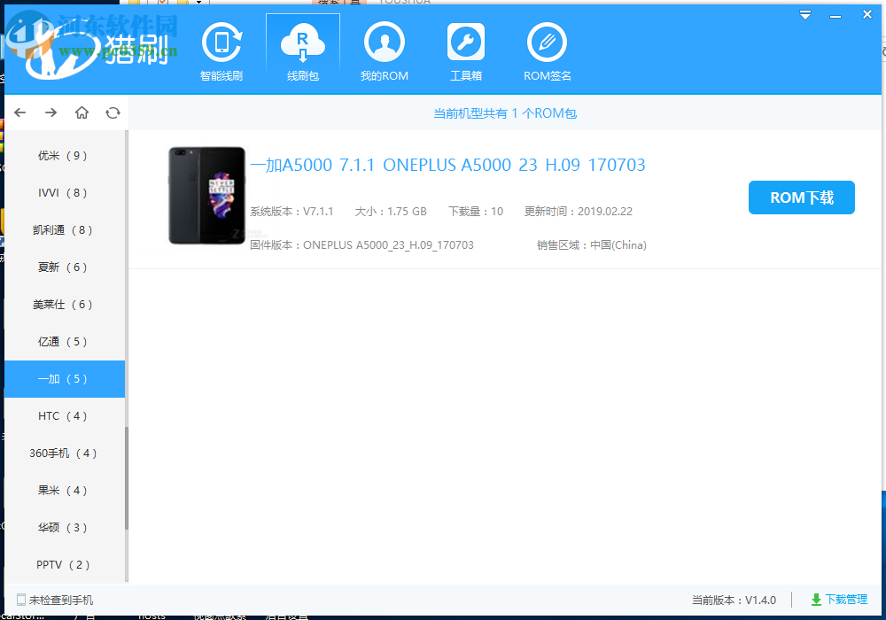The height and width of the screenshot is (620, 886).
Task: Click the 固件版本 ONEPLUS A5000_23_H.09_170703 text
Action: (x=361, y=245)
